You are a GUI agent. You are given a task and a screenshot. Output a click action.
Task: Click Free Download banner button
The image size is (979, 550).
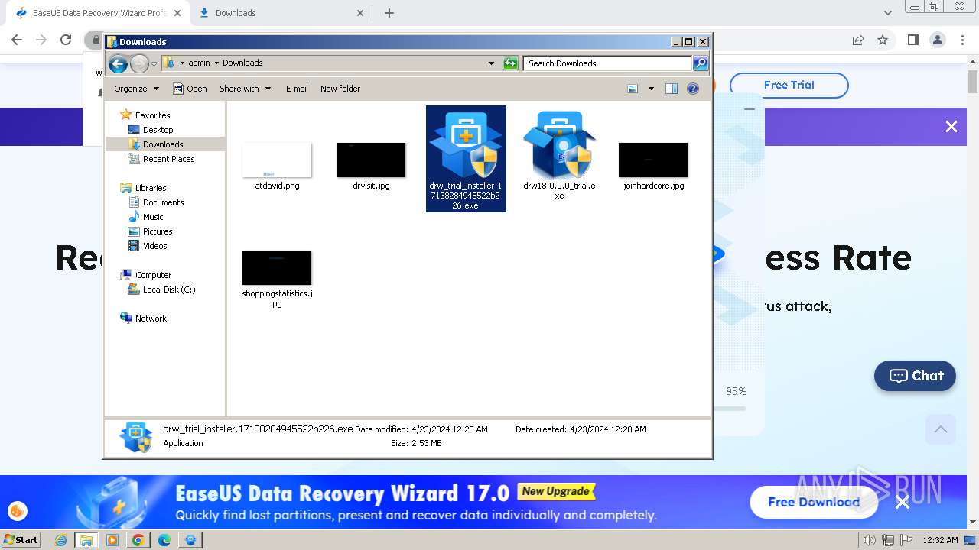pyautogui.click(x=814, y=502)
